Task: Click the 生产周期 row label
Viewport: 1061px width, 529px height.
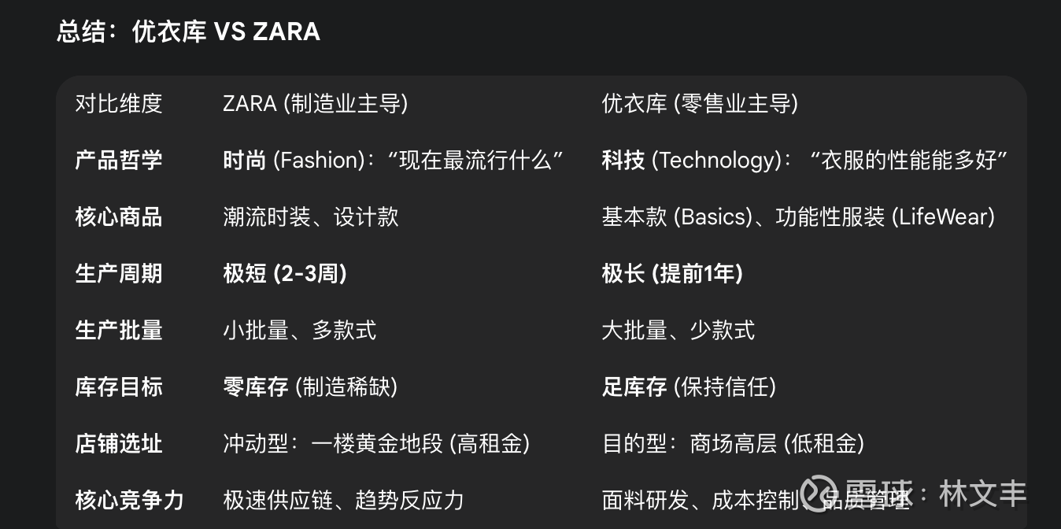Action: (x=119, y=273)
